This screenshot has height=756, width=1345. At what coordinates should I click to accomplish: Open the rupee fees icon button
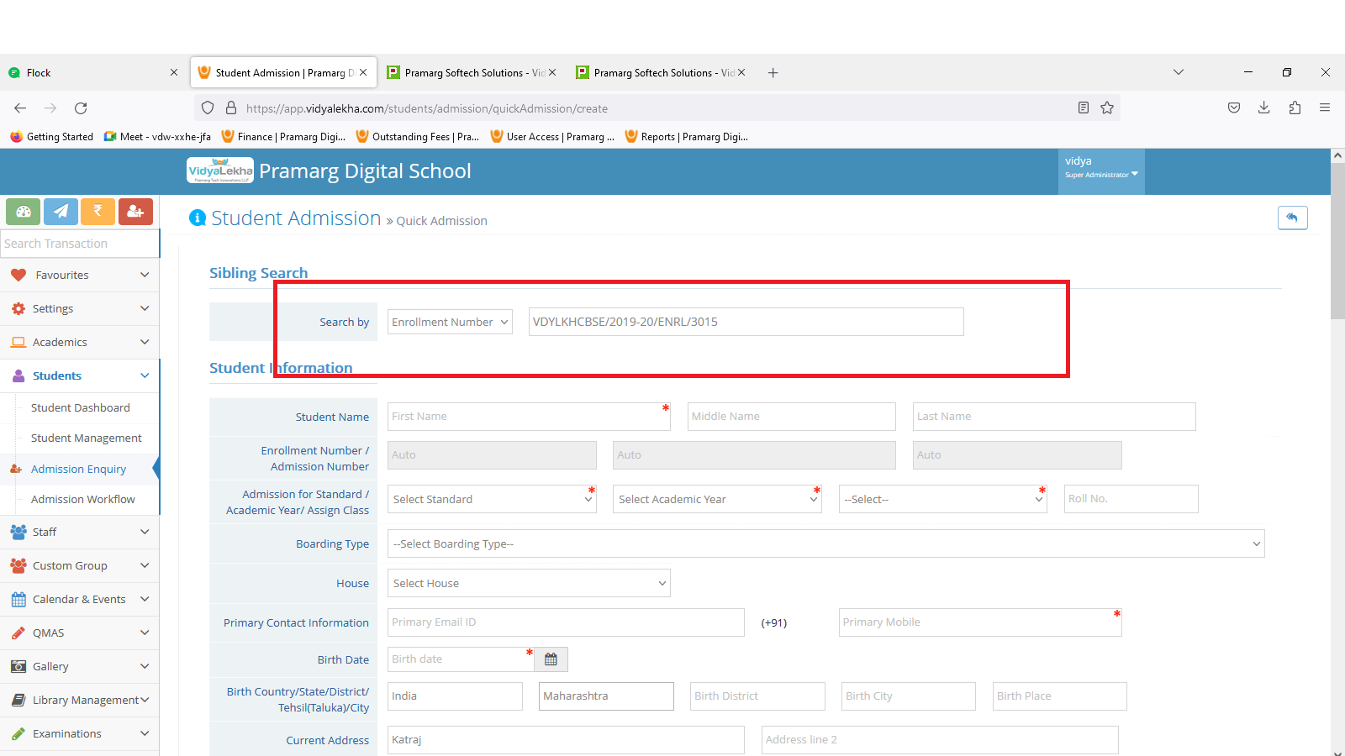click(x=98, y=212)
